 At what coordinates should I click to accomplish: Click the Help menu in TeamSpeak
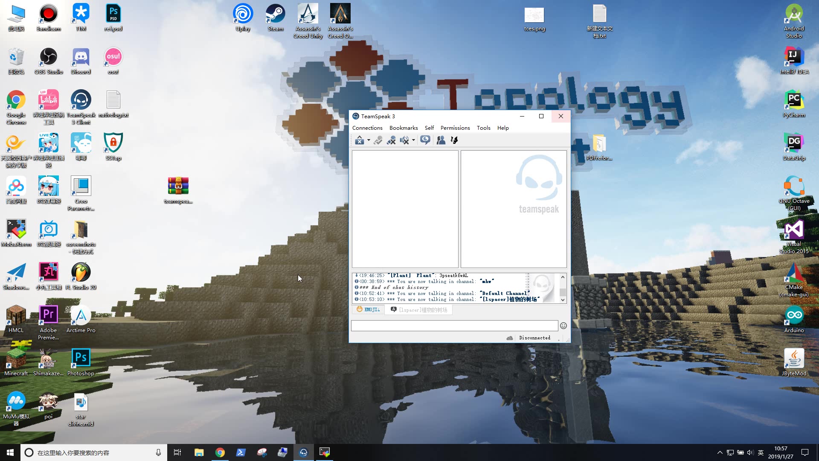pos(502,128)
